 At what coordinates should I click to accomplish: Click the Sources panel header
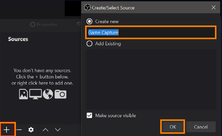[x=18, y=39]
